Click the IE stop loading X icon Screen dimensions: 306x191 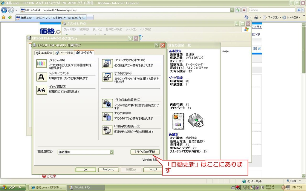[244, 10]
